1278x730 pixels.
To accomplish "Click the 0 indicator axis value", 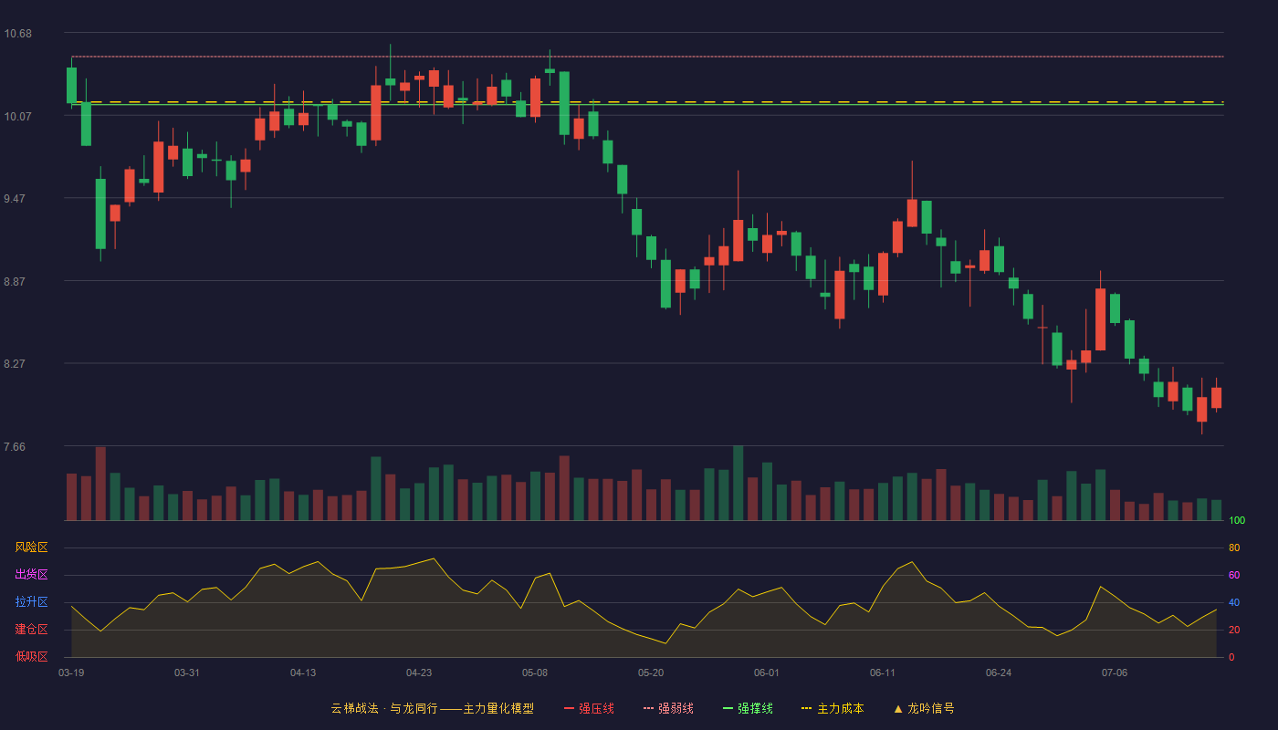I will [1231, 657].
